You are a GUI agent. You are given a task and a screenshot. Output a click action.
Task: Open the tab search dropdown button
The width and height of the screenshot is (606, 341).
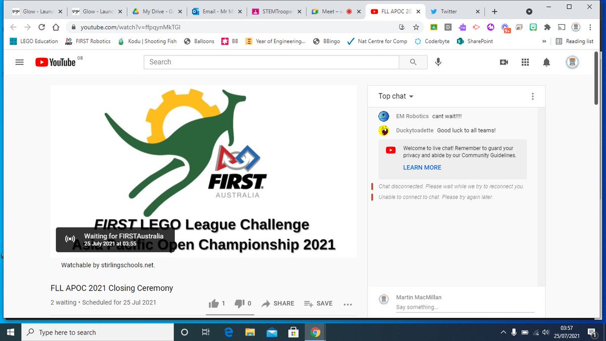pos(529,11)
